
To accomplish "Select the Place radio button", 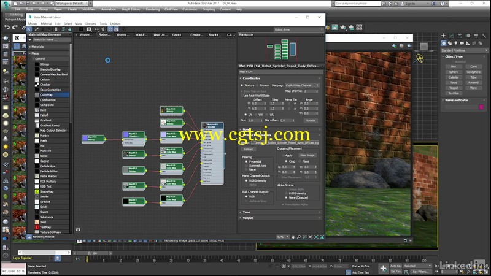I will (x=300, y=161).
